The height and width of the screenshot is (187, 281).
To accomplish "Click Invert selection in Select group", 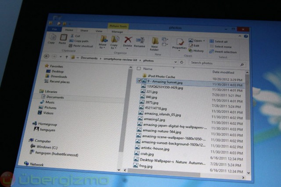I will [x=225, y=52].
